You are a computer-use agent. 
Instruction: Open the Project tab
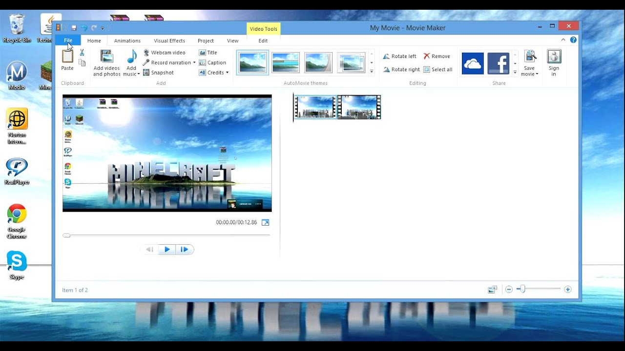coord(206,41)
